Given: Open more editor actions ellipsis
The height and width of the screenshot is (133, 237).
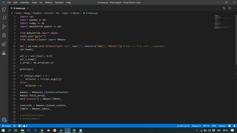Looking at the screenshot, I should [x=235, y=8].
